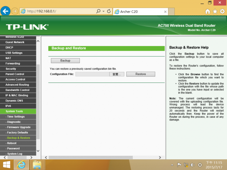Open the Action Center flag icon
227x170 pixels.
click(x=179, y=165)
